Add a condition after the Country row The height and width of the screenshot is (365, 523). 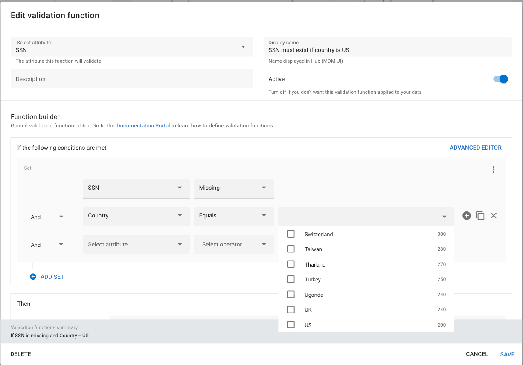point(467,216)
